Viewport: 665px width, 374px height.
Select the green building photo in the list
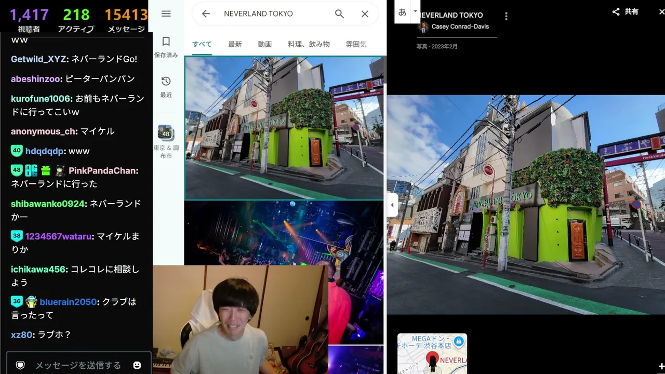[x=284, y=128]
